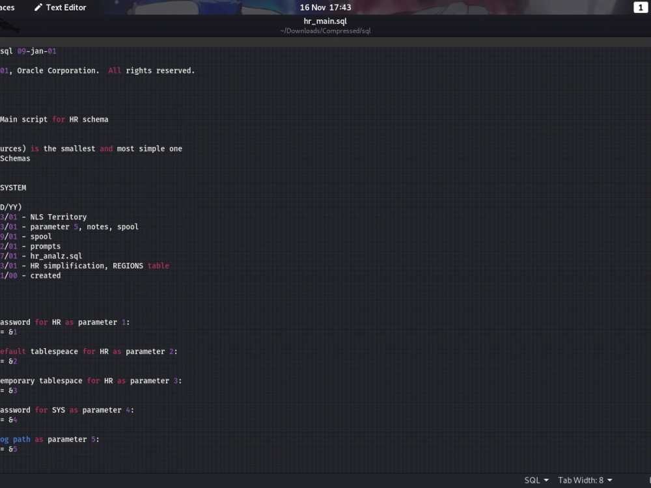Click the partly cut-off 'aces' item in the top bar
The width and height of the screenshot is (651, 488).
(x=7, y=7)
